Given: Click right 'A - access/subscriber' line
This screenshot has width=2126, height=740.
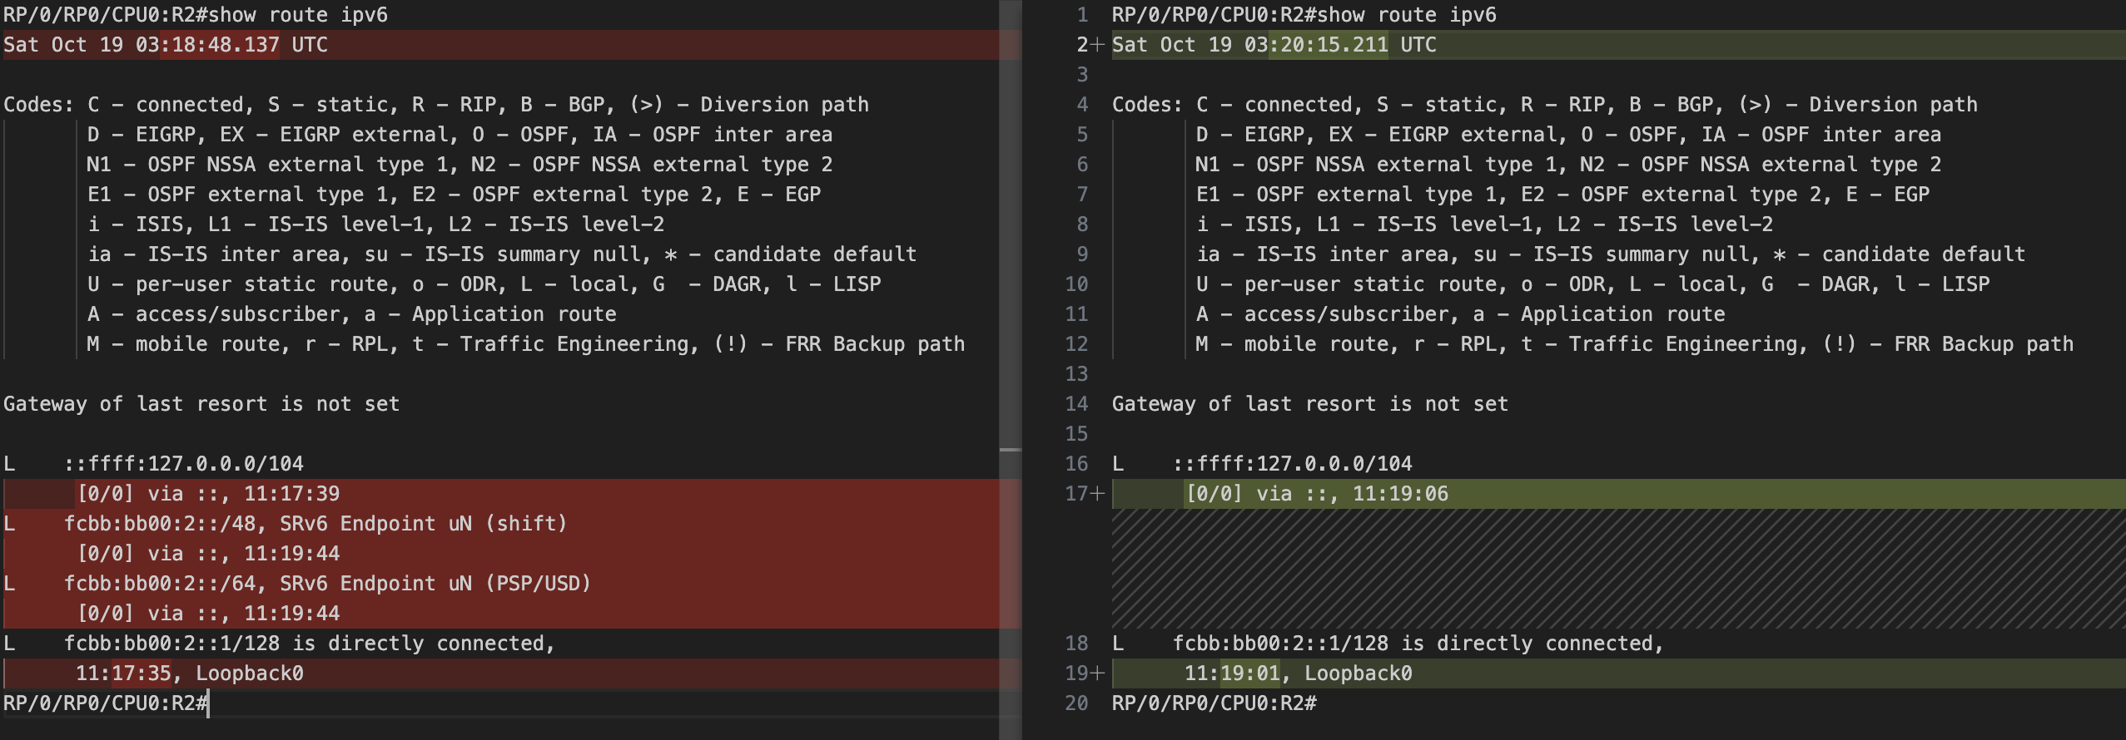Looking at the screenshot, I should click(1460, 314).
